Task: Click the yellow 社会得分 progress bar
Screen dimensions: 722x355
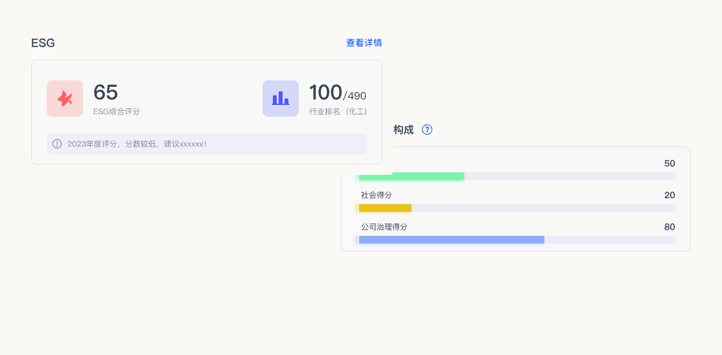Action: pyautogui.click(x=385, y=208)
